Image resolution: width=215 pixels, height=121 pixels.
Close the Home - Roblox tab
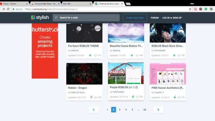[27, 4]
